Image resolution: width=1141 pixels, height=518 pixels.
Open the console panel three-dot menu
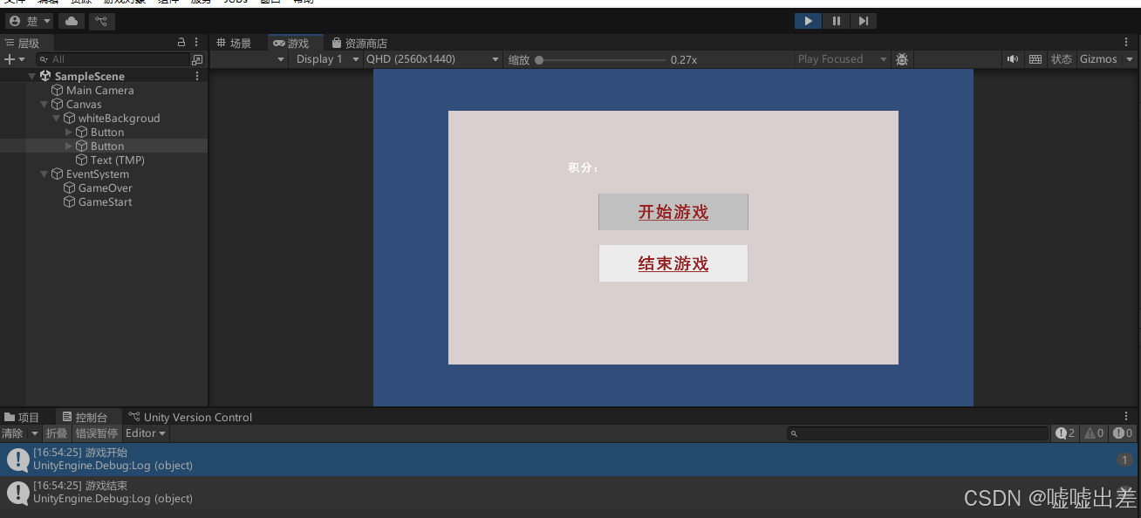tap(1126, 417)
